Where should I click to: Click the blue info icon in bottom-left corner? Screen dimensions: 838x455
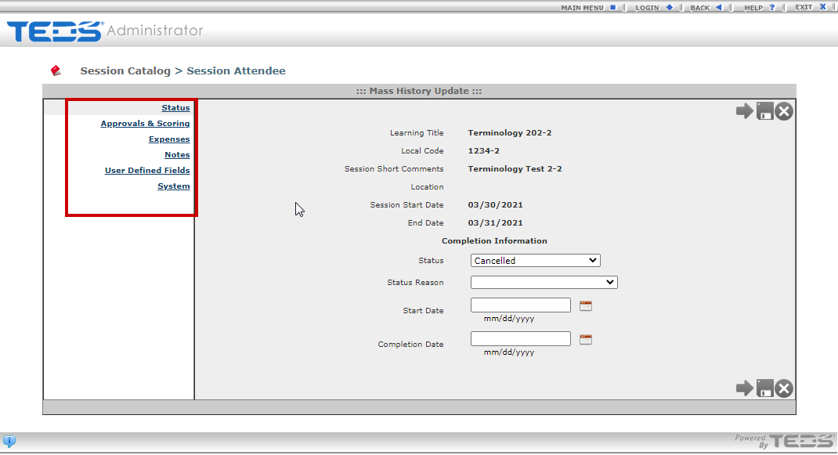click(9, 441)
